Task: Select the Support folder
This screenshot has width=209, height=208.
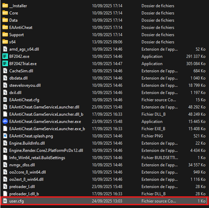Action: 16,35
